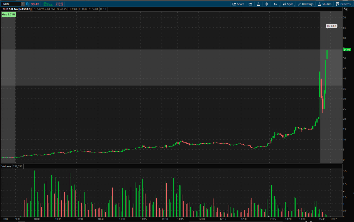Click the 3.5 volume axis label

[345, 171]
